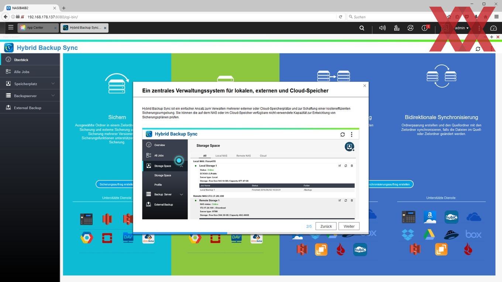Select Google Cloud icon in Sichern panel
The width and height of the screenshot is (502, 282).
coord(87,238)
